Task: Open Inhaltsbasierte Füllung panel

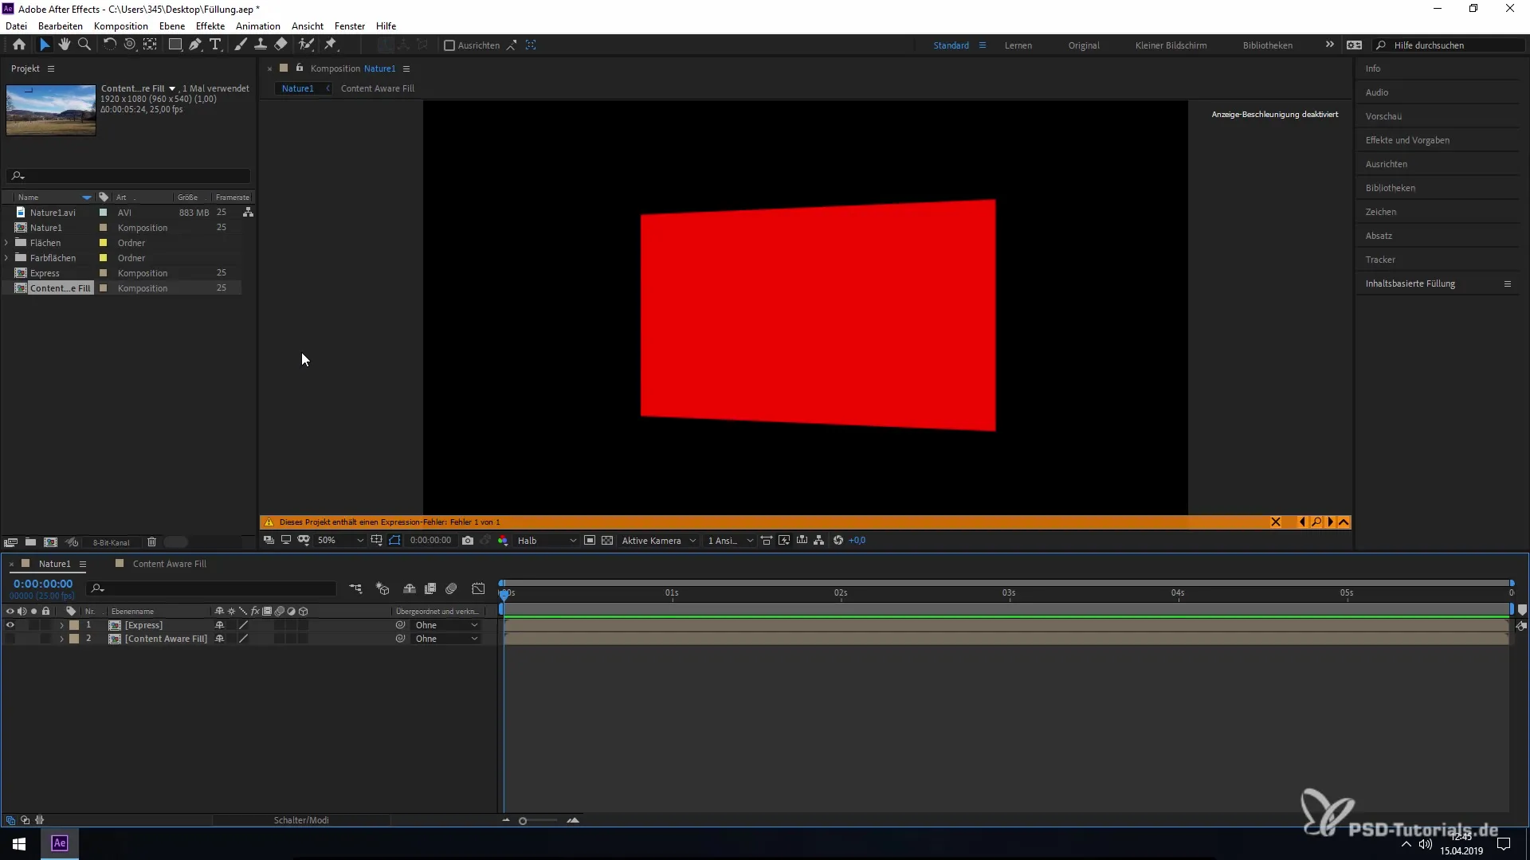Action: 1410,283
